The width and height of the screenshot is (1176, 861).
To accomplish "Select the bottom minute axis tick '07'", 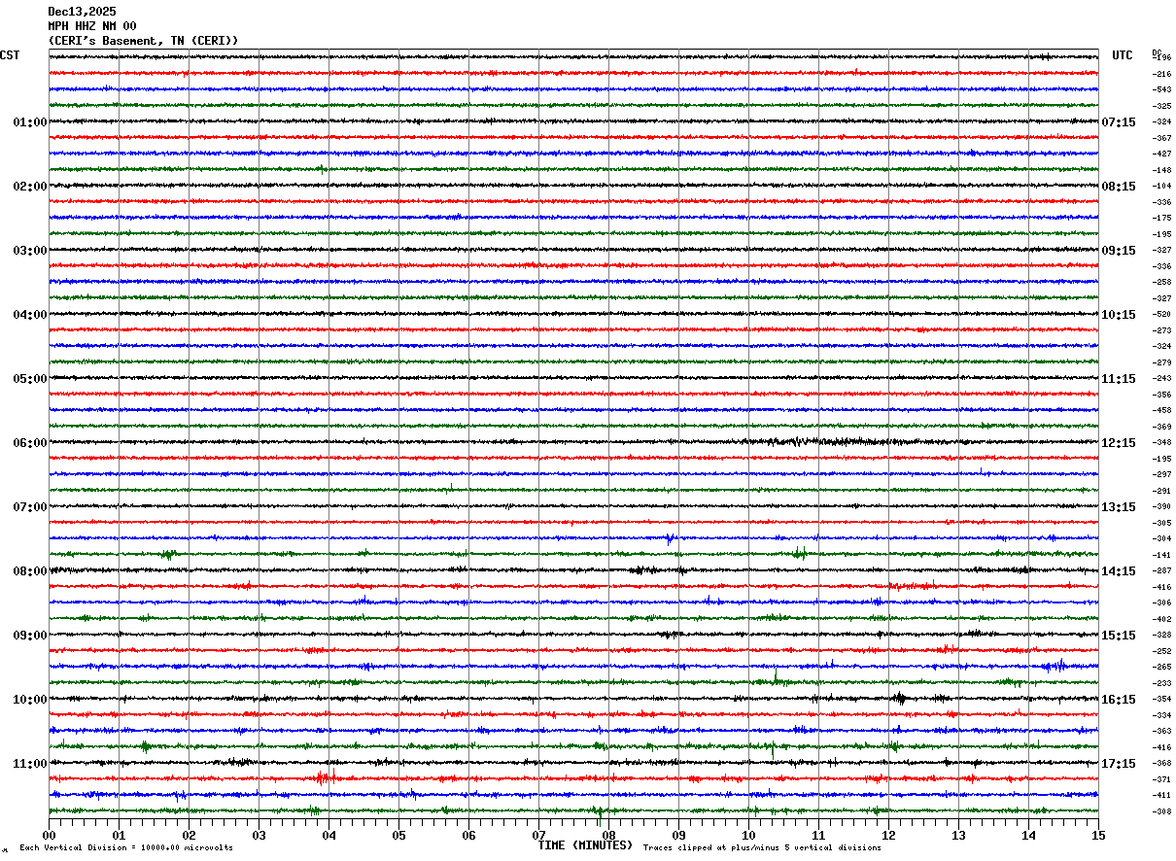I will 538,835.
